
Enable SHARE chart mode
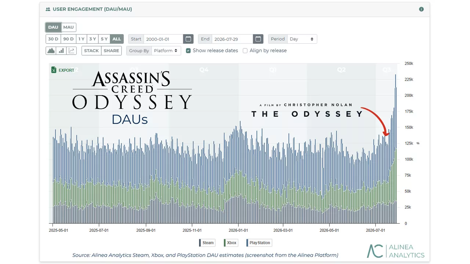point(111,51)
